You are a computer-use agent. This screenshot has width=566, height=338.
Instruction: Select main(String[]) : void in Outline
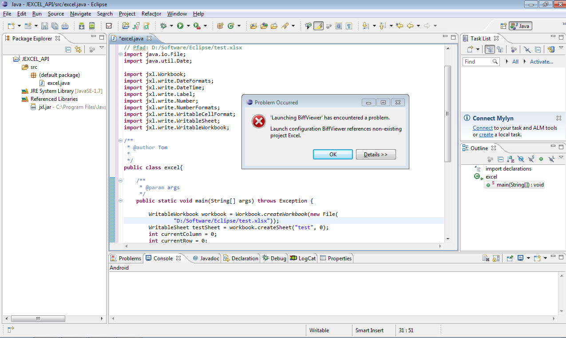515,185
